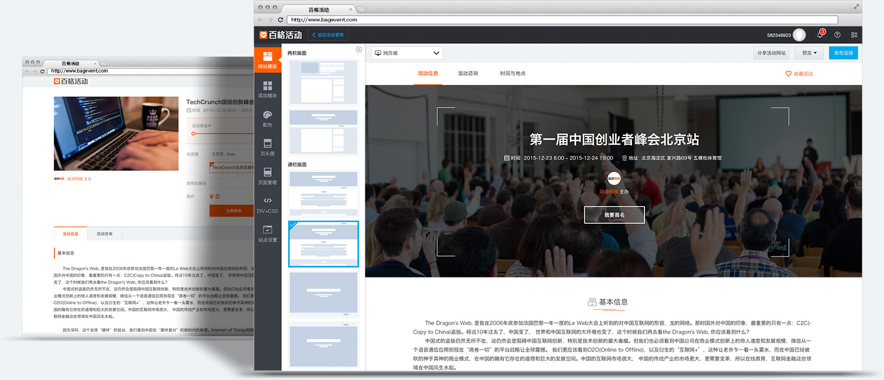Switch to the 活动咨询 tab in editor
Image resolution: width=884 pixels, height=380 pixels.
(x=468, y=74)
